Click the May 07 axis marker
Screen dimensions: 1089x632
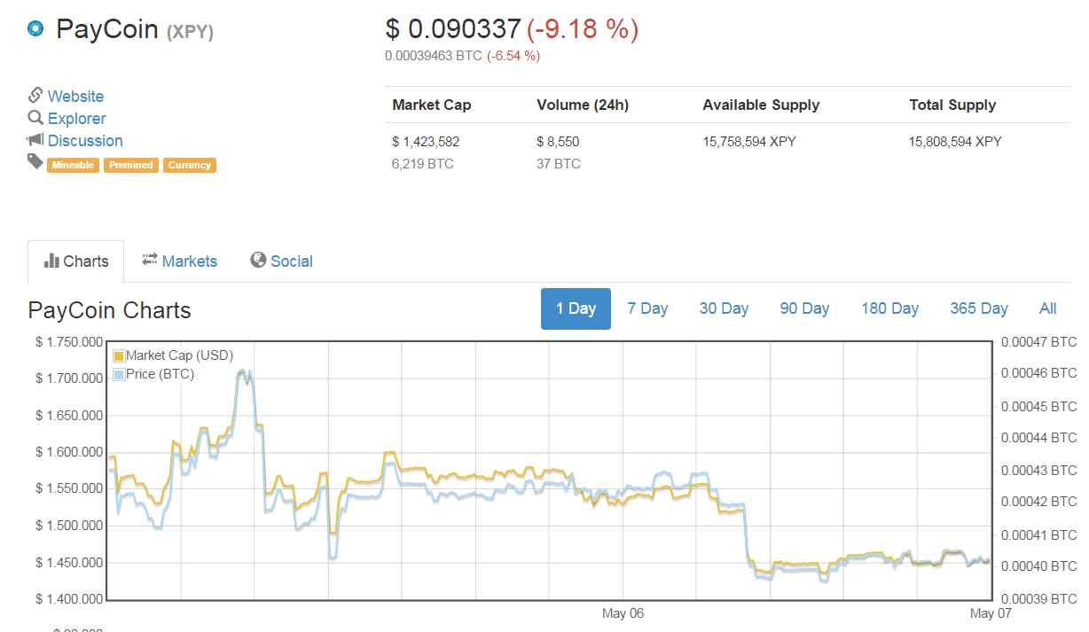[x=991, y=613]
